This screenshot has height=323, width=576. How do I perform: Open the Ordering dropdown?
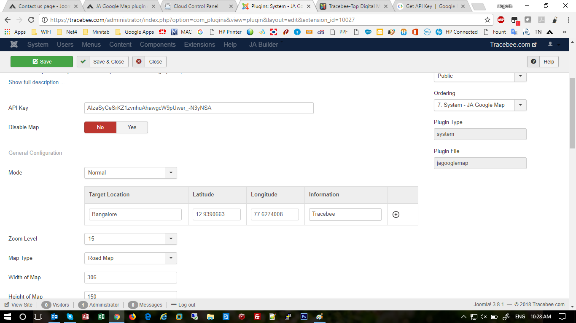tap(480, 105)
